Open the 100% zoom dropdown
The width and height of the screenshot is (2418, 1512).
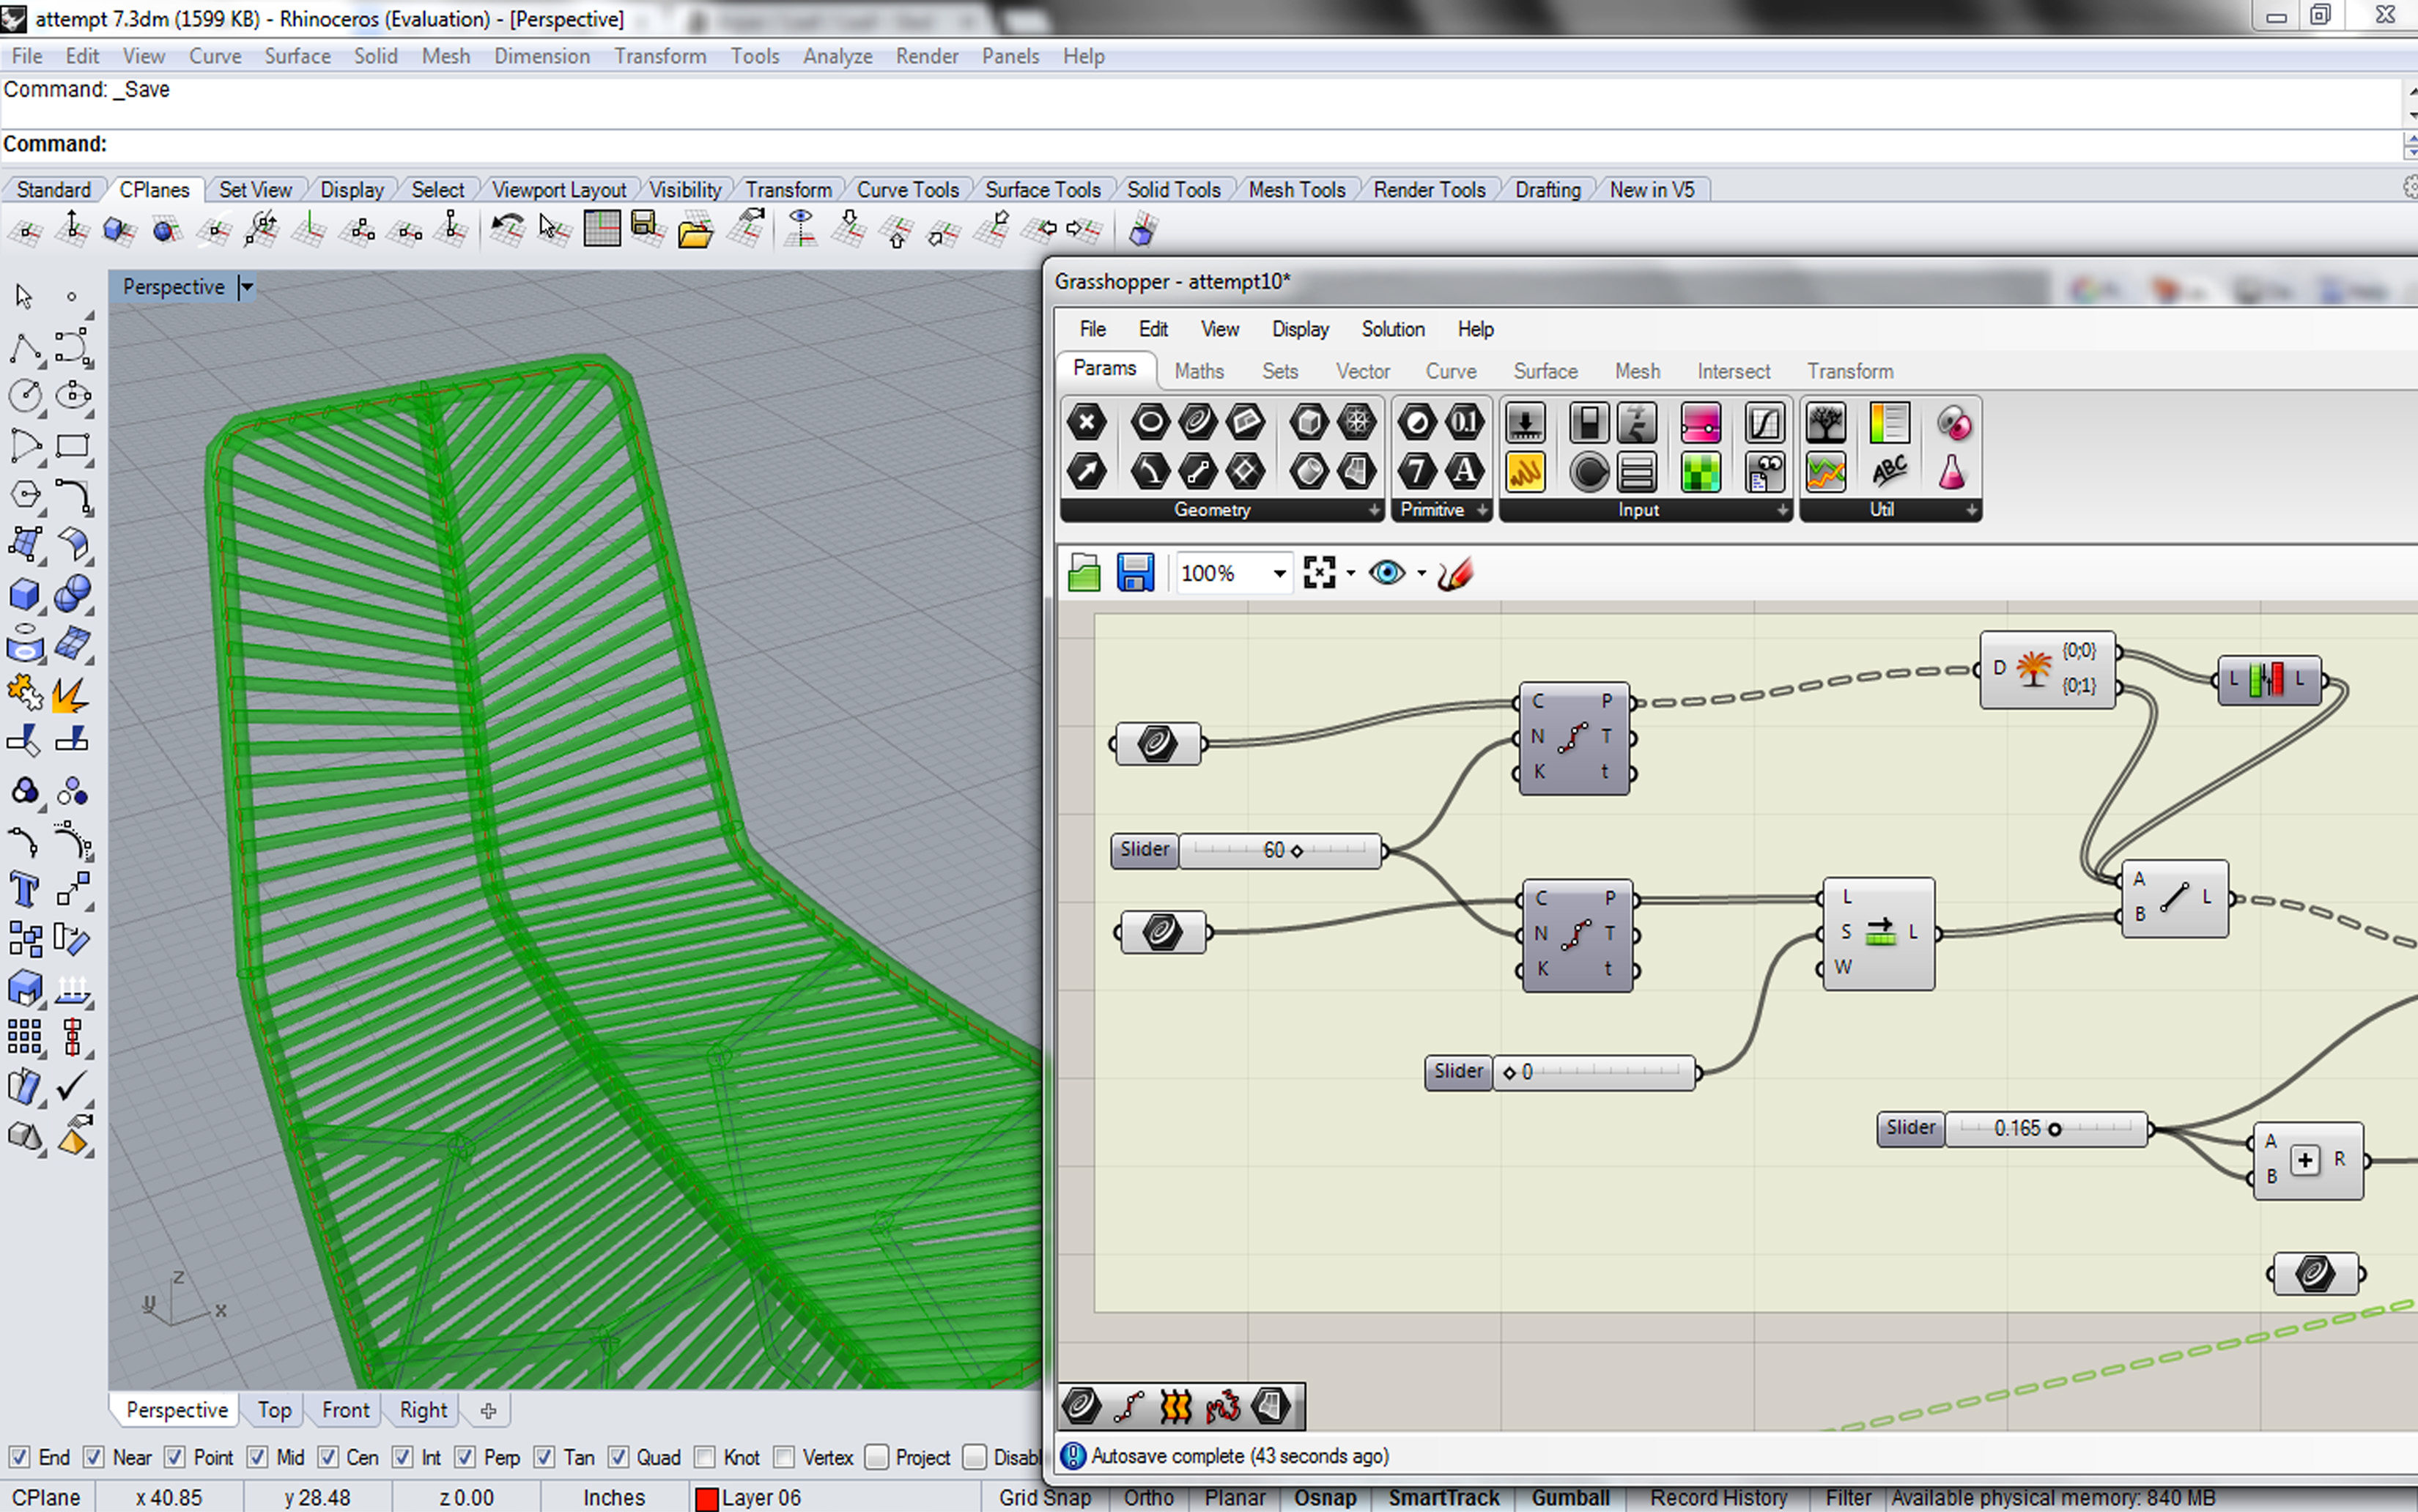[x=1279, y=574]
